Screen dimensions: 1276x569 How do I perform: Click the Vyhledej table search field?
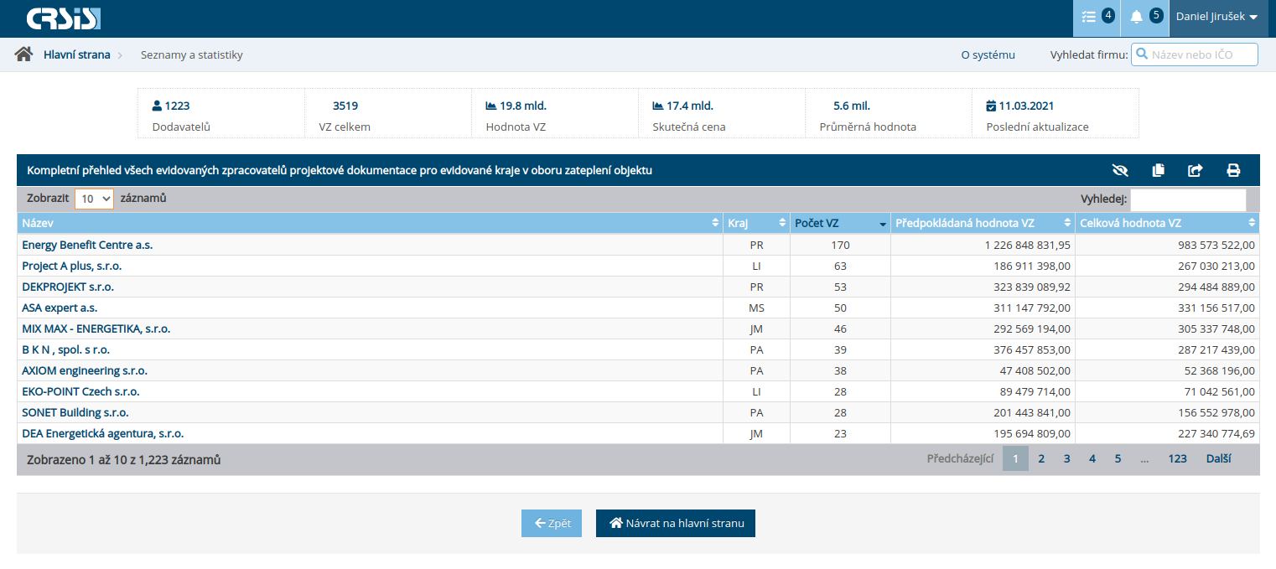click(1188, 199)
